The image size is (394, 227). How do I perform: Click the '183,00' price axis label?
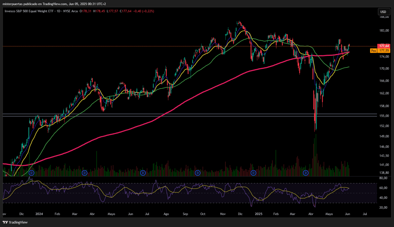pos(384,31)
